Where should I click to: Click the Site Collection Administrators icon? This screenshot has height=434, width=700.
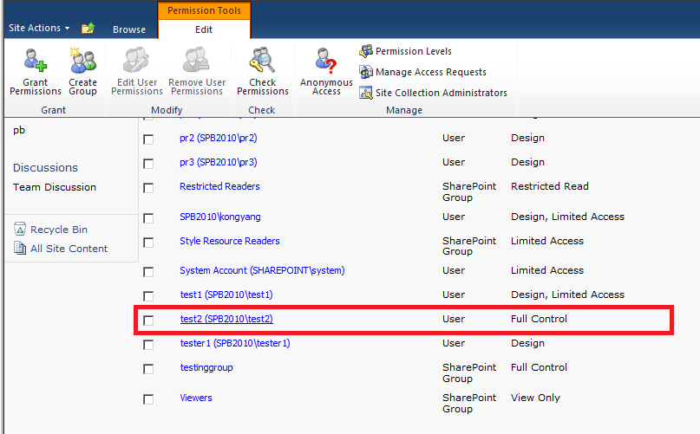(x=366, y=93)
